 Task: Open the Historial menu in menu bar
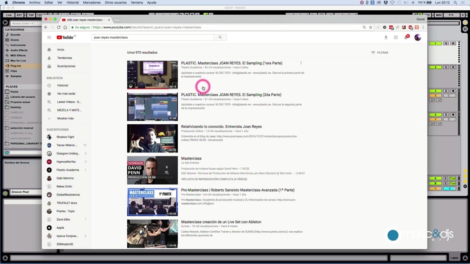coord(72,2)
